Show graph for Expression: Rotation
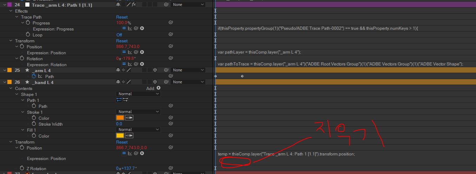 point(130,64)
